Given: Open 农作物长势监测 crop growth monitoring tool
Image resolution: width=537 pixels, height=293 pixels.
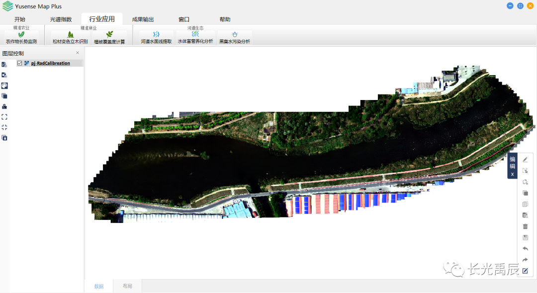Looking at the screenshot, I should pyautogui.click(x=21, y=38).
